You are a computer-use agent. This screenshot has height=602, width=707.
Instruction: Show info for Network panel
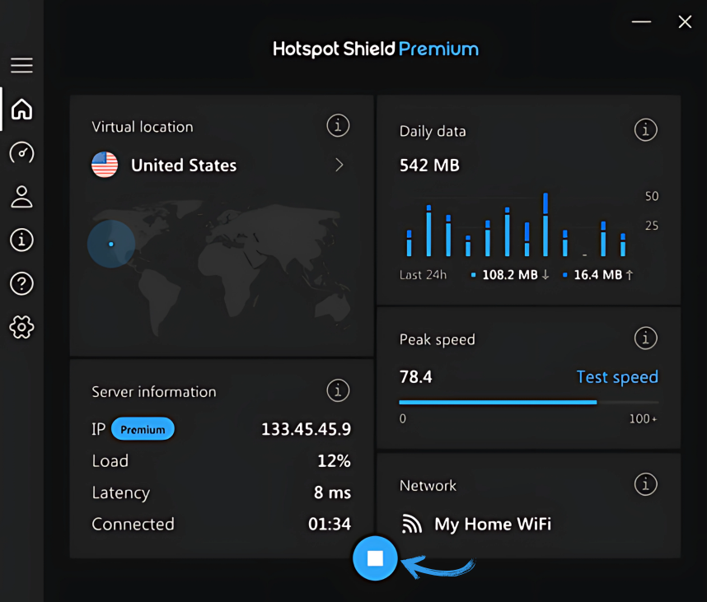[x=646, y=484]
